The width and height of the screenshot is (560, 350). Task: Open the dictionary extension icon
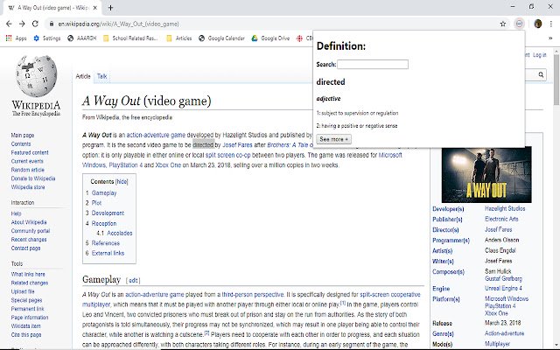519,24
